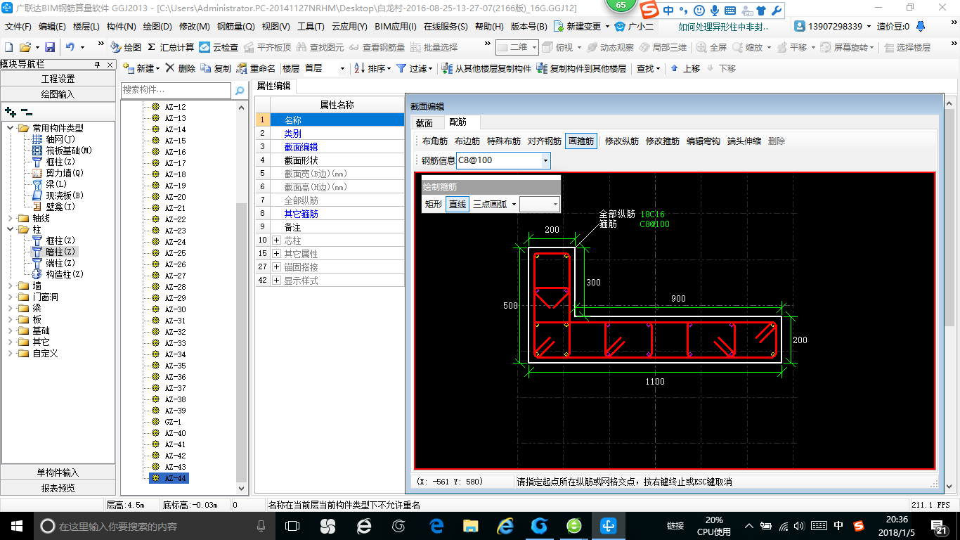Expand 门窗洞 tree node
Screen dimensions: 960x540
[11, 297]
